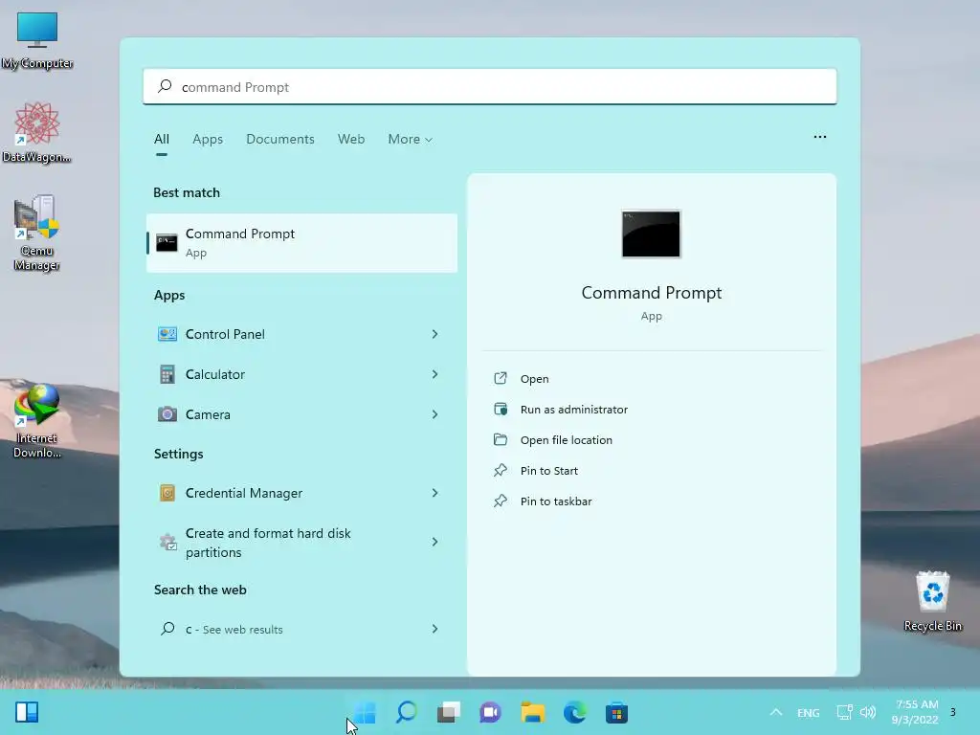Open the Windows Start button on taskbar
The height and width of the screenshot is (735, 980).
(x=365, y=712)
